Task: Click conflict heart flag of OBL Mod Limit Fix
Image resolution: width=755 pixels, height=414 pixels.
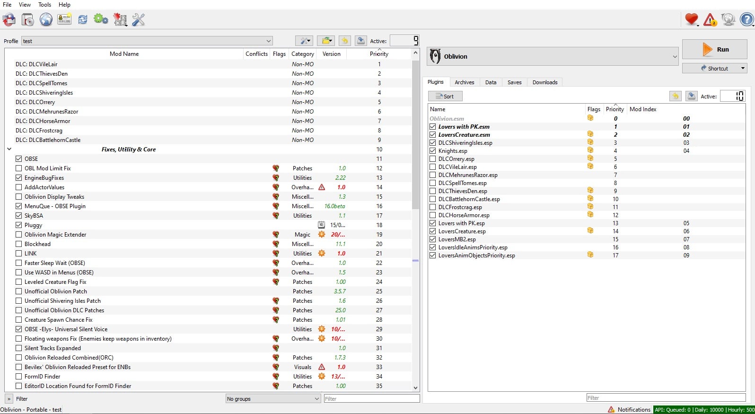Action: click(276, 168)
